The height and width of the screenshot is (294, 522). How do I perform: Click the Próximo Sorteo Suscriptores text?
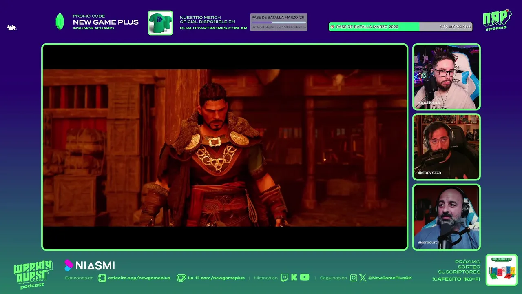(x=459, y=267)
